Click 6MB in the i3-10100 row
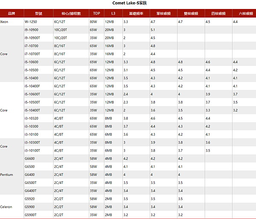 108,134
